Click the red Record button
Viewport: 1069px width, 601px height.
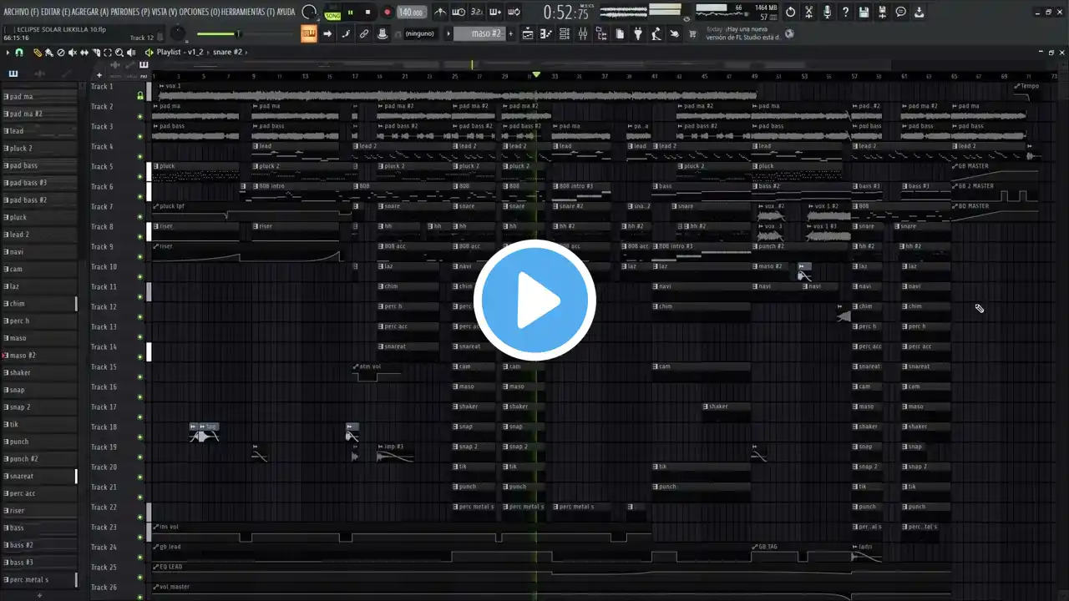(387, 13)
